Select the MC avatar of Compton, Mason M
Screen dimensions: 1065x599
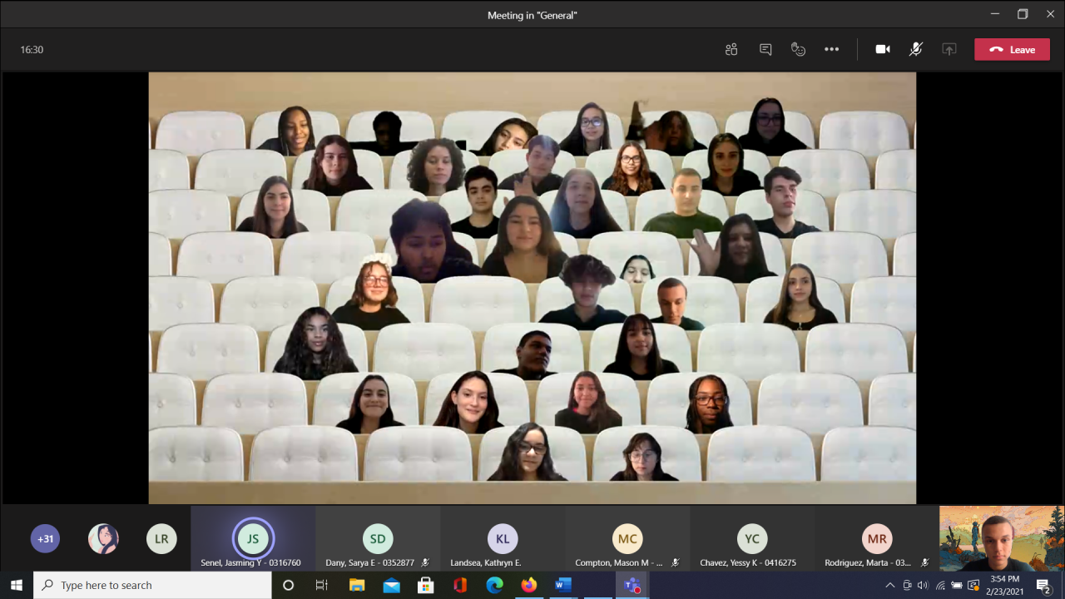pos(627,538)
